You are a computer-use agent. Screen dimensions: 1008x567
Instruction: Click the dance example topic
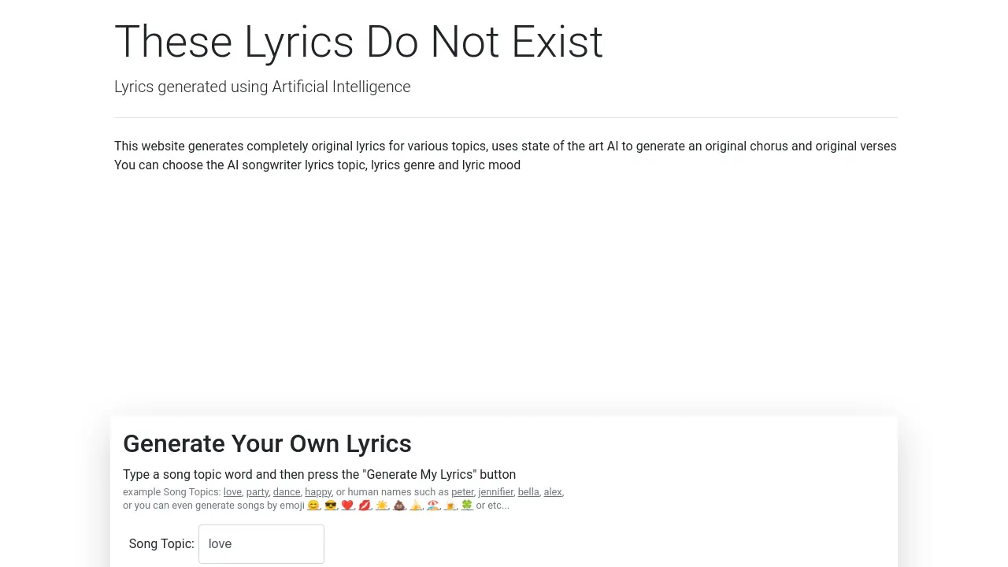tap(286, 491)
